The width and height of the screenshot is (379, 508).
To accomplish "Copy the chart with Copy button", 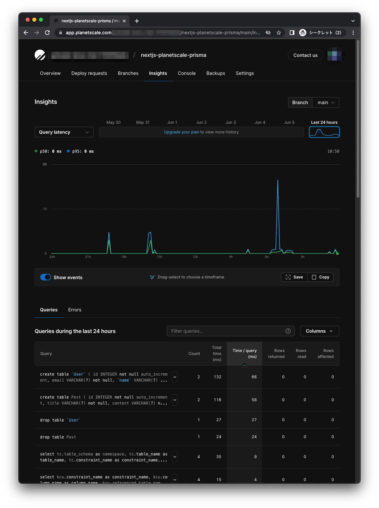I will (320, 277).
